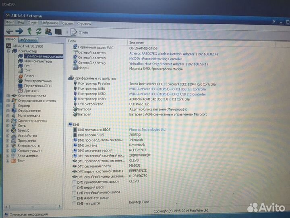Click the green Up arrow icon
Screen dimensions: 290x218
coord(29,31)
